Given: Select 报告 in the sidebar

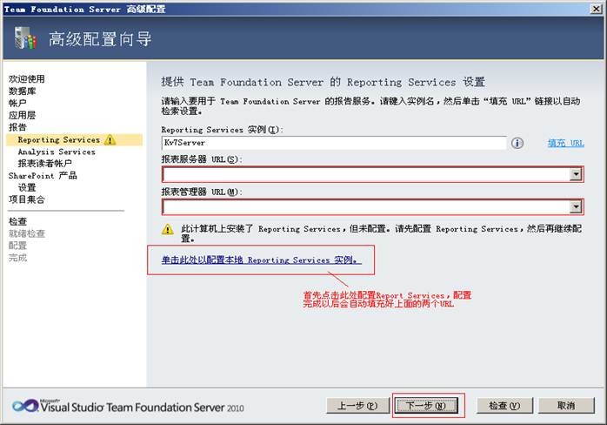Looking at the screenshot, I should point(17,127).
